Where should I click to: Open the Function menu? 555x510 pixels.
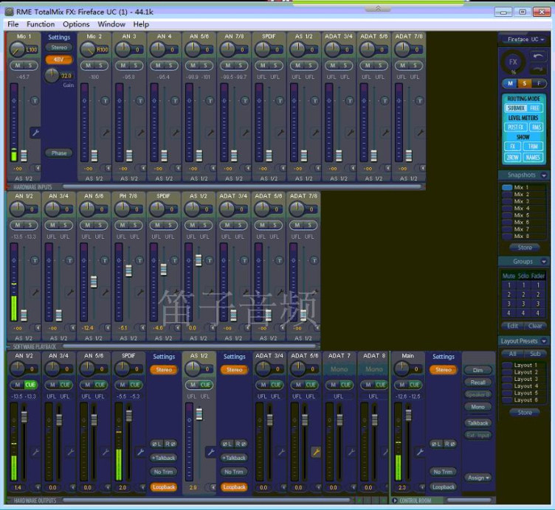click(x=41, y=24)
